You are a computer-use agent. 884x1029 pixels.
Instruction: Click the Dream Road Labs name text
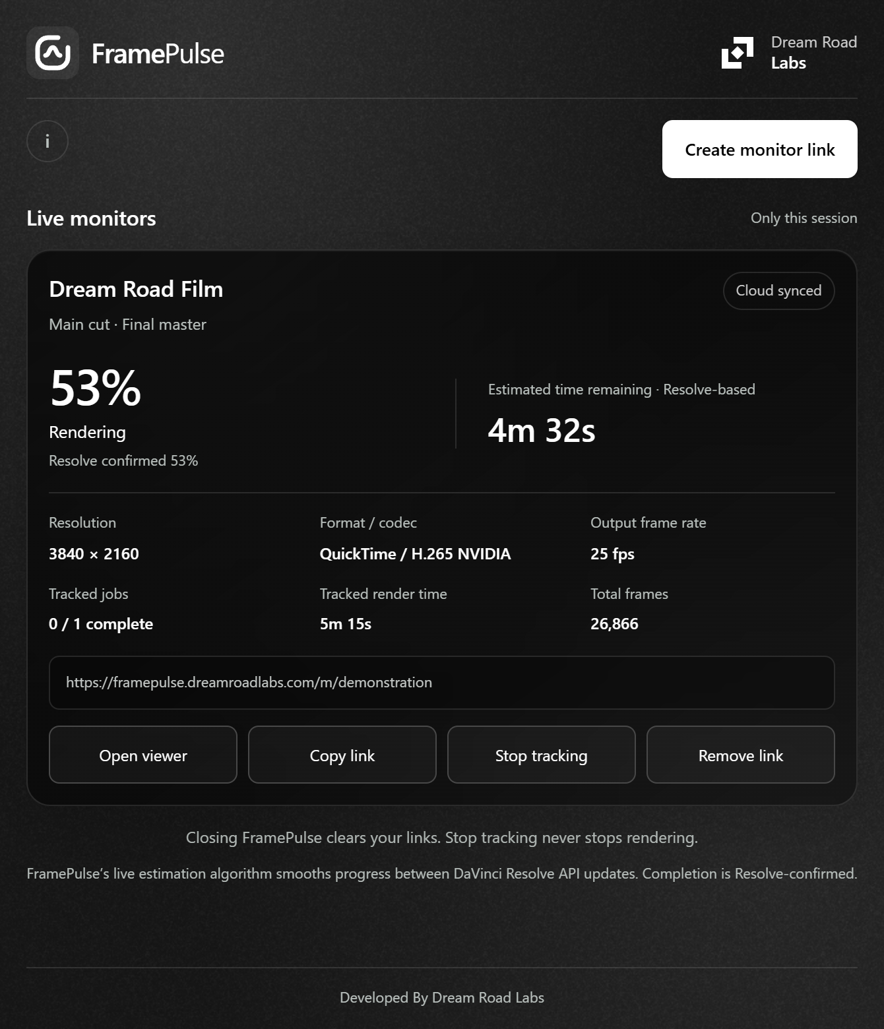(814, 53)
